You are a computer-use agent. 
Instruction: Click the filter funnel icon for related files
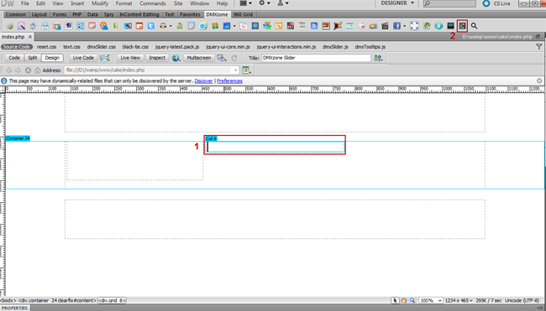click(539, 47)
